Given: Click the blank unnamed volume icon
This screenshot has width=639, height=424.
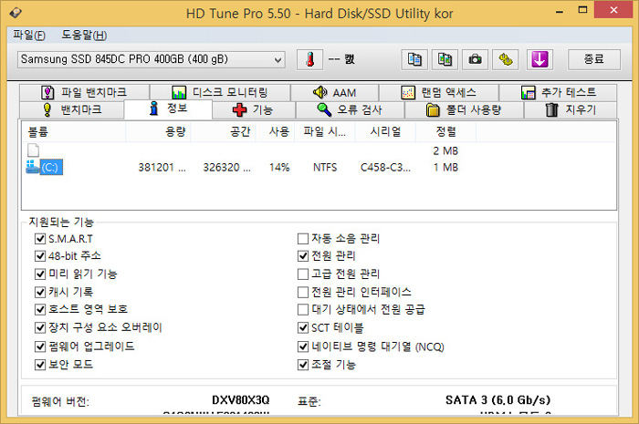Looking at the screenshot, I should (x=34, y=150).
